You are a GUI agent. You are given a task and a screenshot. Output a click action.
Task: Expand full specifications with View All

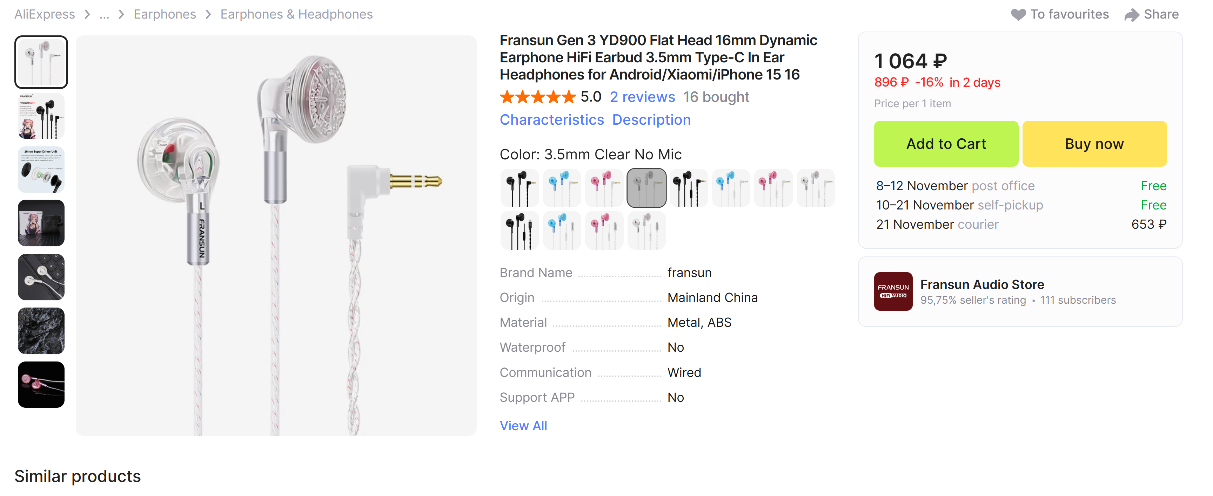(x=523, y=426)
